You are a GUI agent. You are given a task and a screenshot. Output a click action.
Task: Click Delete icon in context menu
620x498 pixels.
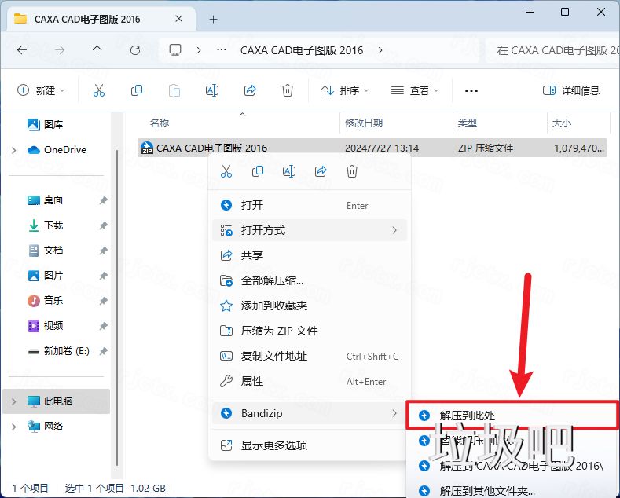click(x=352, y=171)
